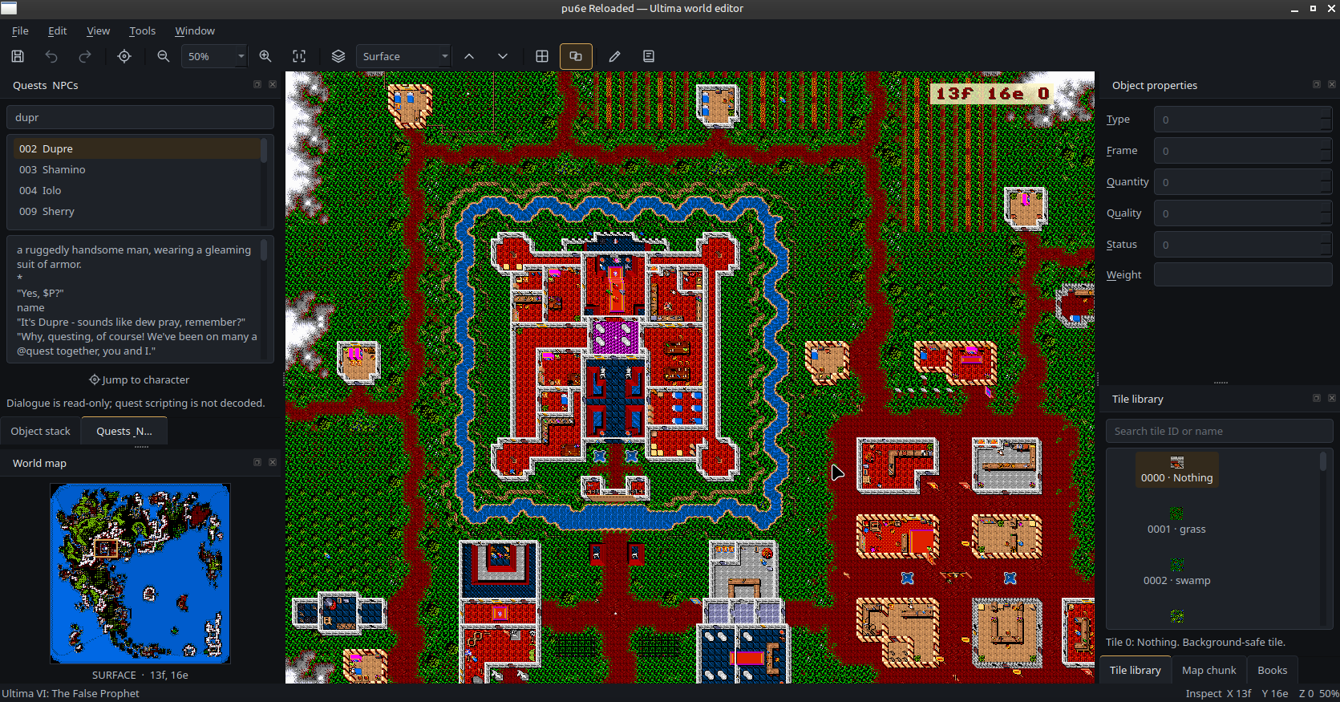
Task: Float the World map panel
Action: coord(257,462)
